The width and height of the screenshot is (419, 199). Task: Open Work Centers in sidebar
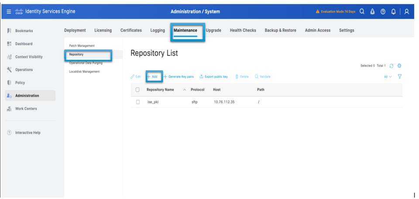point(26,109)
